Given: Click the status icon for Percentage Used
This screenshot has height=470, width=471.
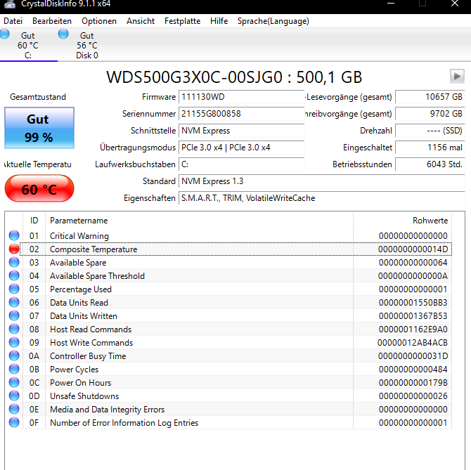Looking at the screenshot, I should point(14,289).
